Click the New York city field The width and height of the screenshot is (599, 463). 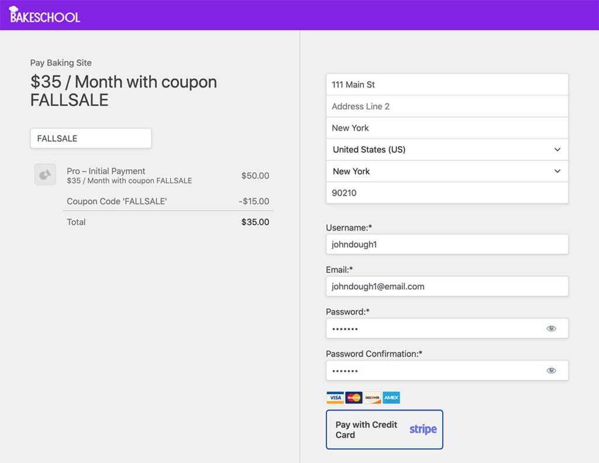point(447,128)
